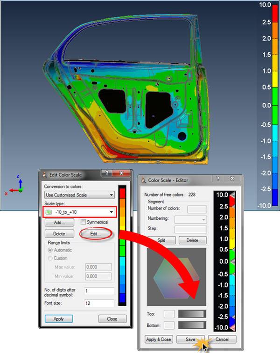280x353 pixels.
Task: Click the red segment of viewport color legend
Action: click(275, 13)
